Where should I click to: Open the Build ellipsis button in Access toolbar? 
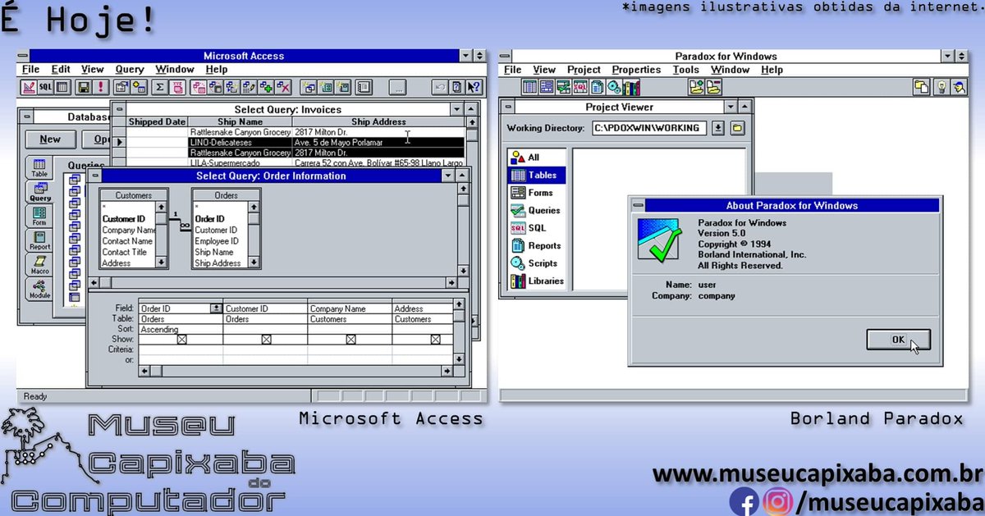(398, 86)
